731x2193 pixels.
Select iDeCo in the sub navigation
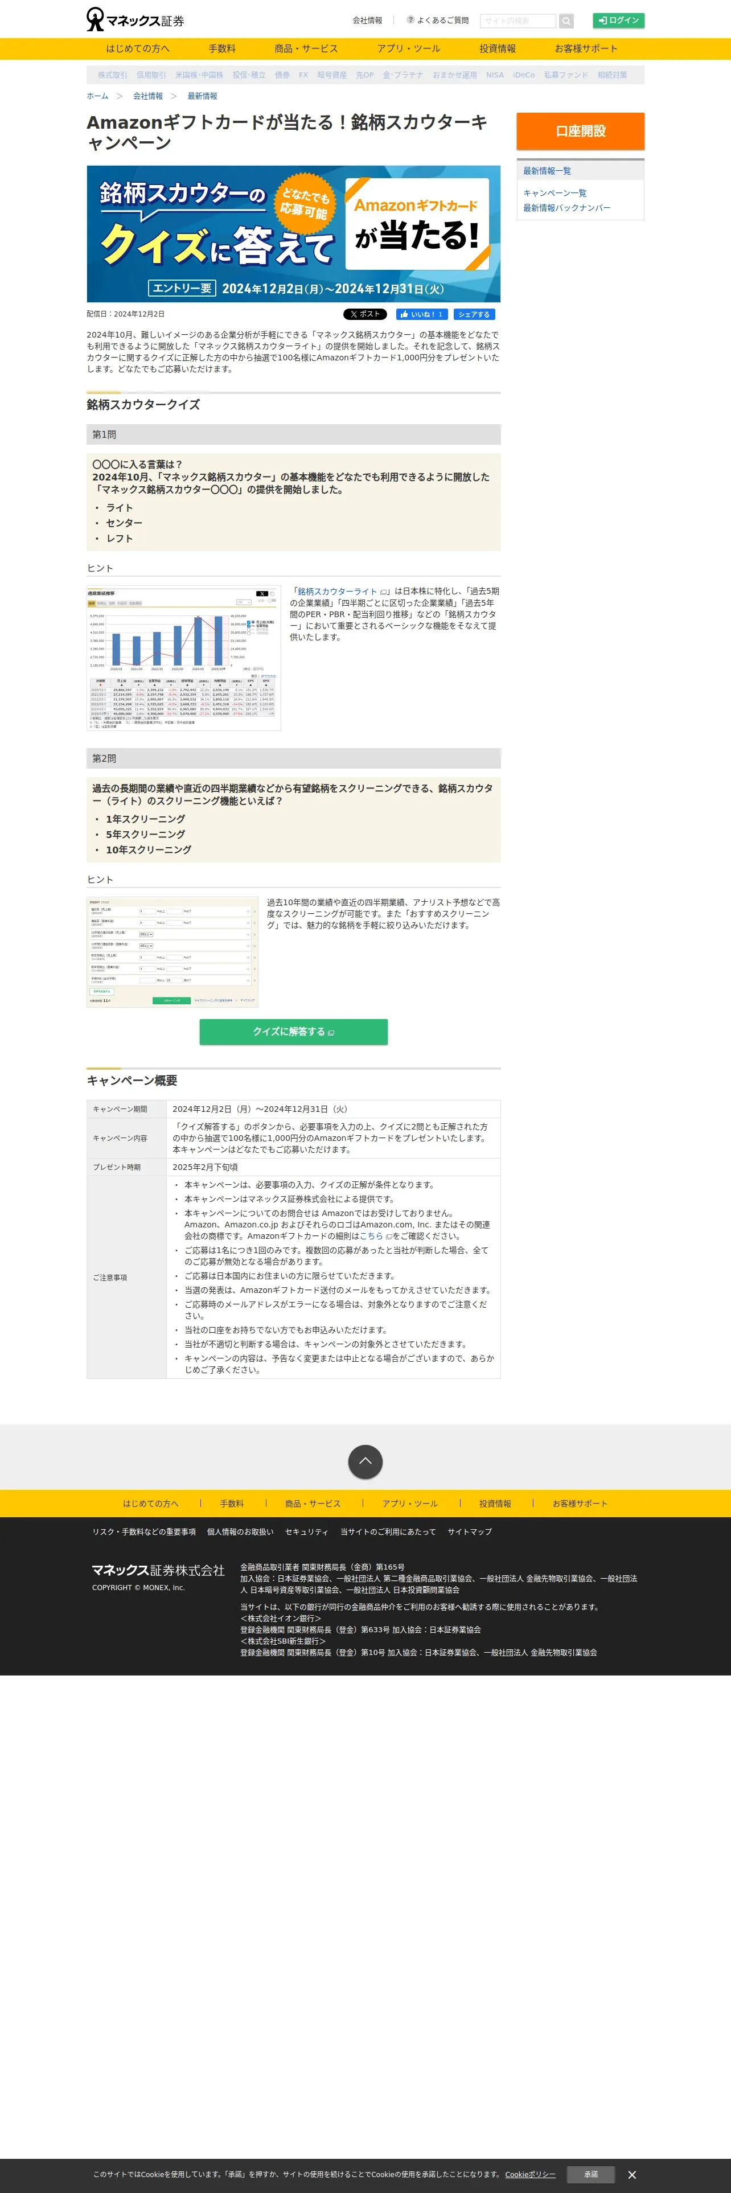tap(523, 75)
